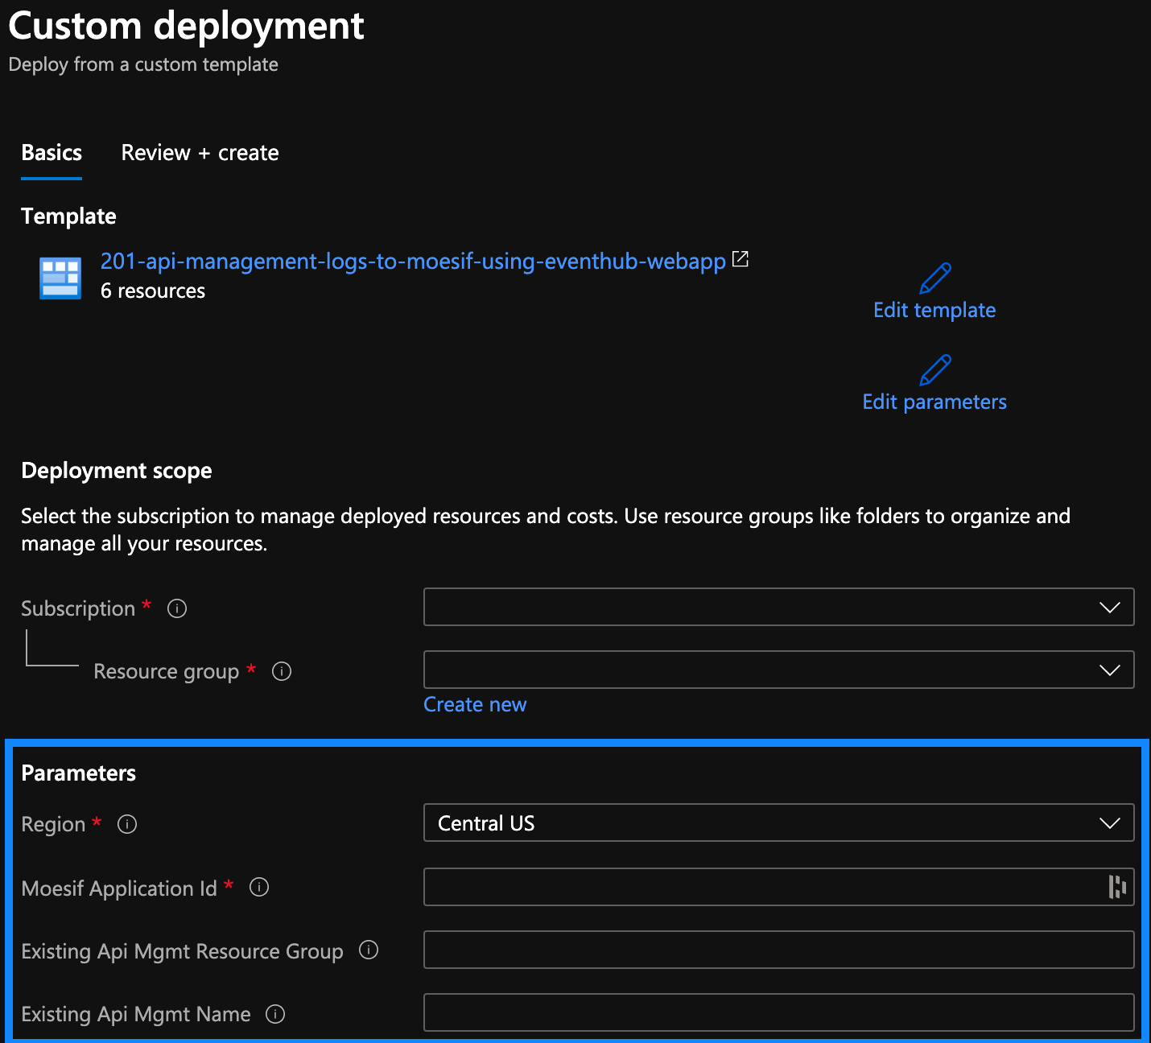1151x1043 pixels.
Task: Show the Moesif Application Id info icon
Action: pos(259,888)
